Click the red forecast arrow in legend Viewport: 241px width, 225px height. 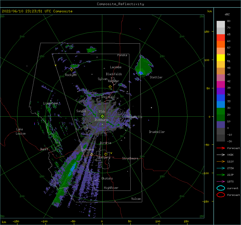[x=221, y=148]
